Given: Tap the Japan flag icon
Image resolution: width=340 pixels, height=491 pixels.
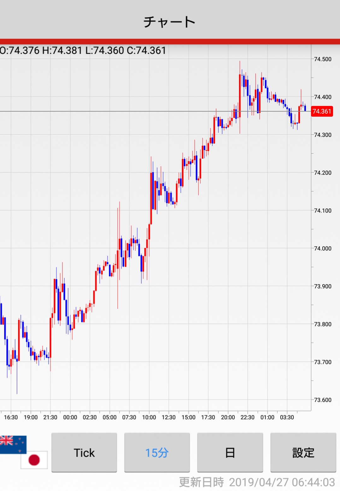Looking at the screenshot, I should coord(34,460).
